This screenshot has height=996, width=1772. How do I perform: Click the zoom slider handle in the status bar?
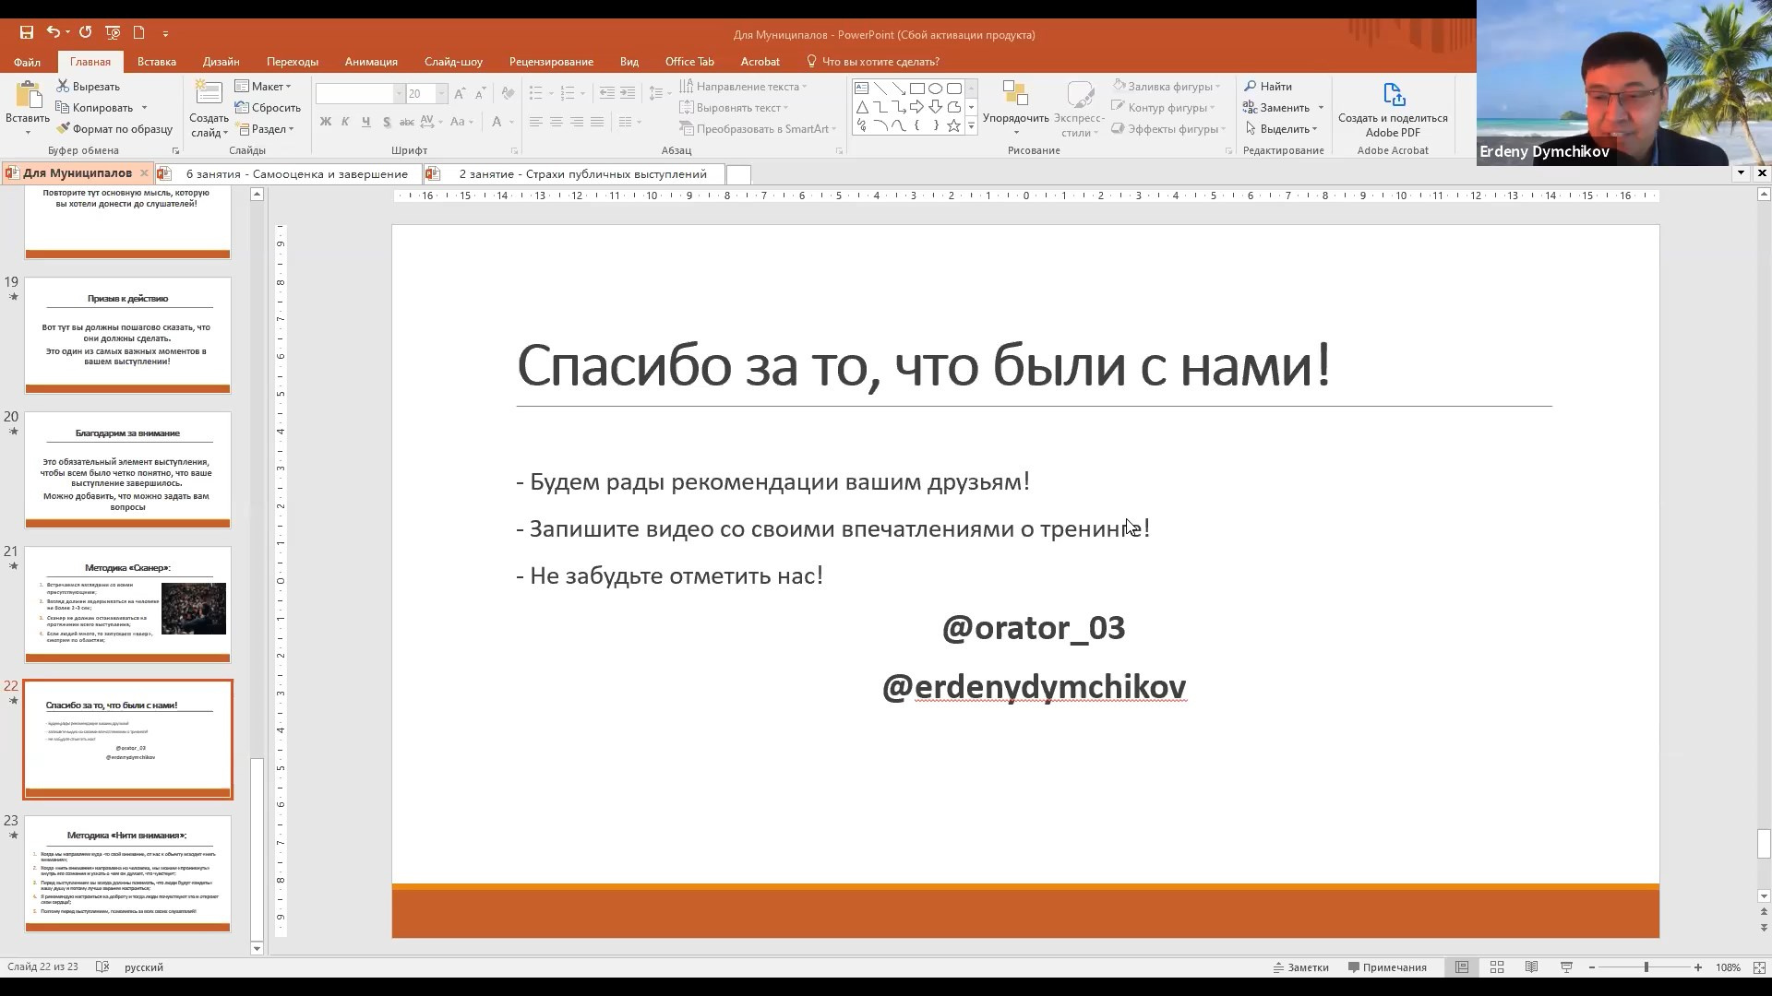coord(1646,967)
